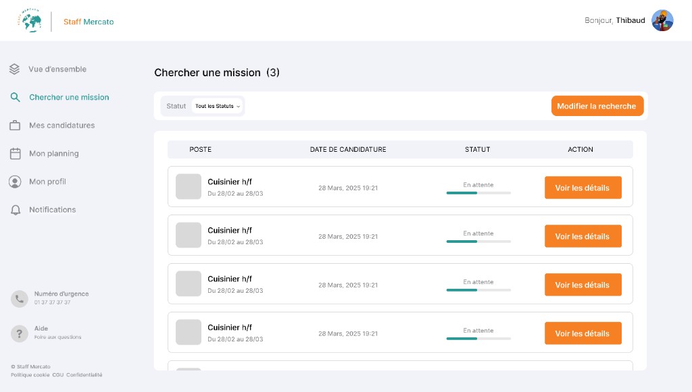Screen dimensions: 692x392
Task: Click the Staff Mercato brand name link
Action: click(x=89, y=22)
